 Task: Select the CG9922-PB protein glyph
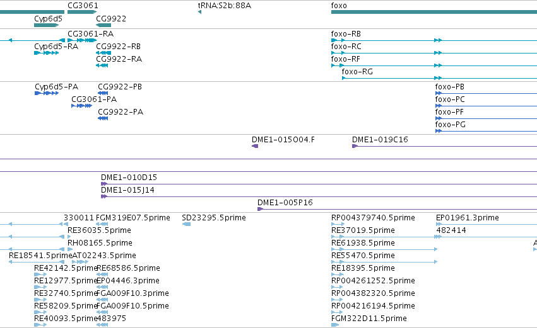click(x=103, y=93)
